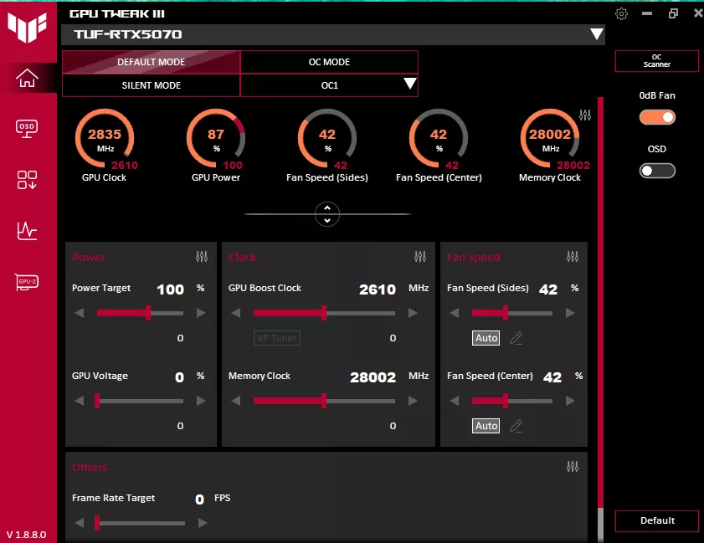Screen dimensions: 704x543
Task: Switch to SILENT MODE
Action: coord(152,85)
